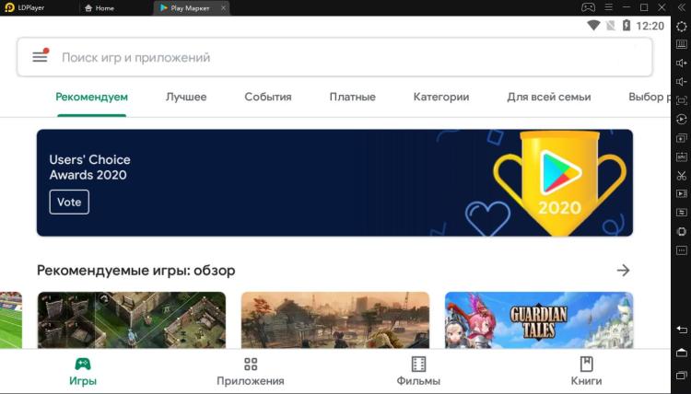
Task: Click the arrow next to Рекомендуемые игры: обзор
Action: click(x=623, y=271)
